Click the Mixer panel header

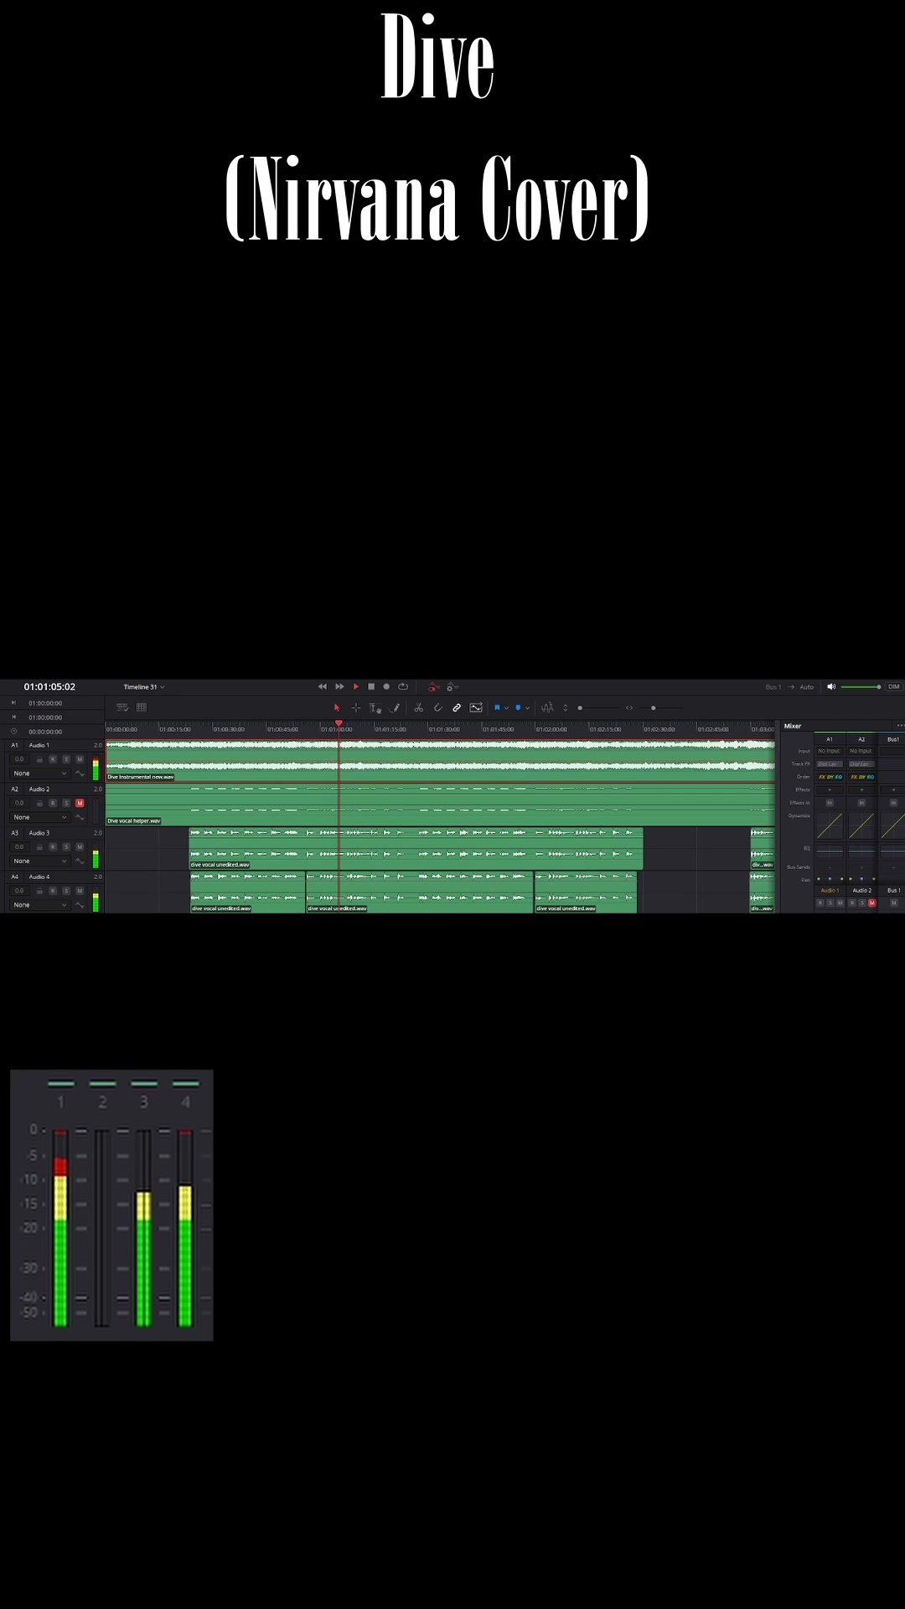point(793,726)
